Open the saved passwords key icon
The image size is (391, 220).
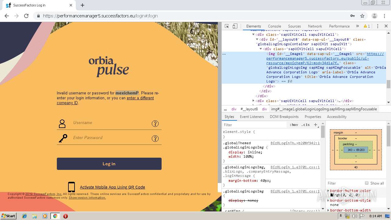click(x=353, y=16)
